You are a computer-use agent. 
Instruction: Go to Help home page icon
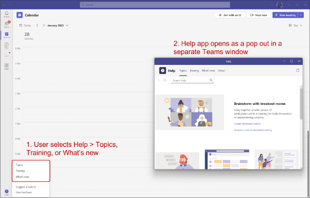click(165, 80)
